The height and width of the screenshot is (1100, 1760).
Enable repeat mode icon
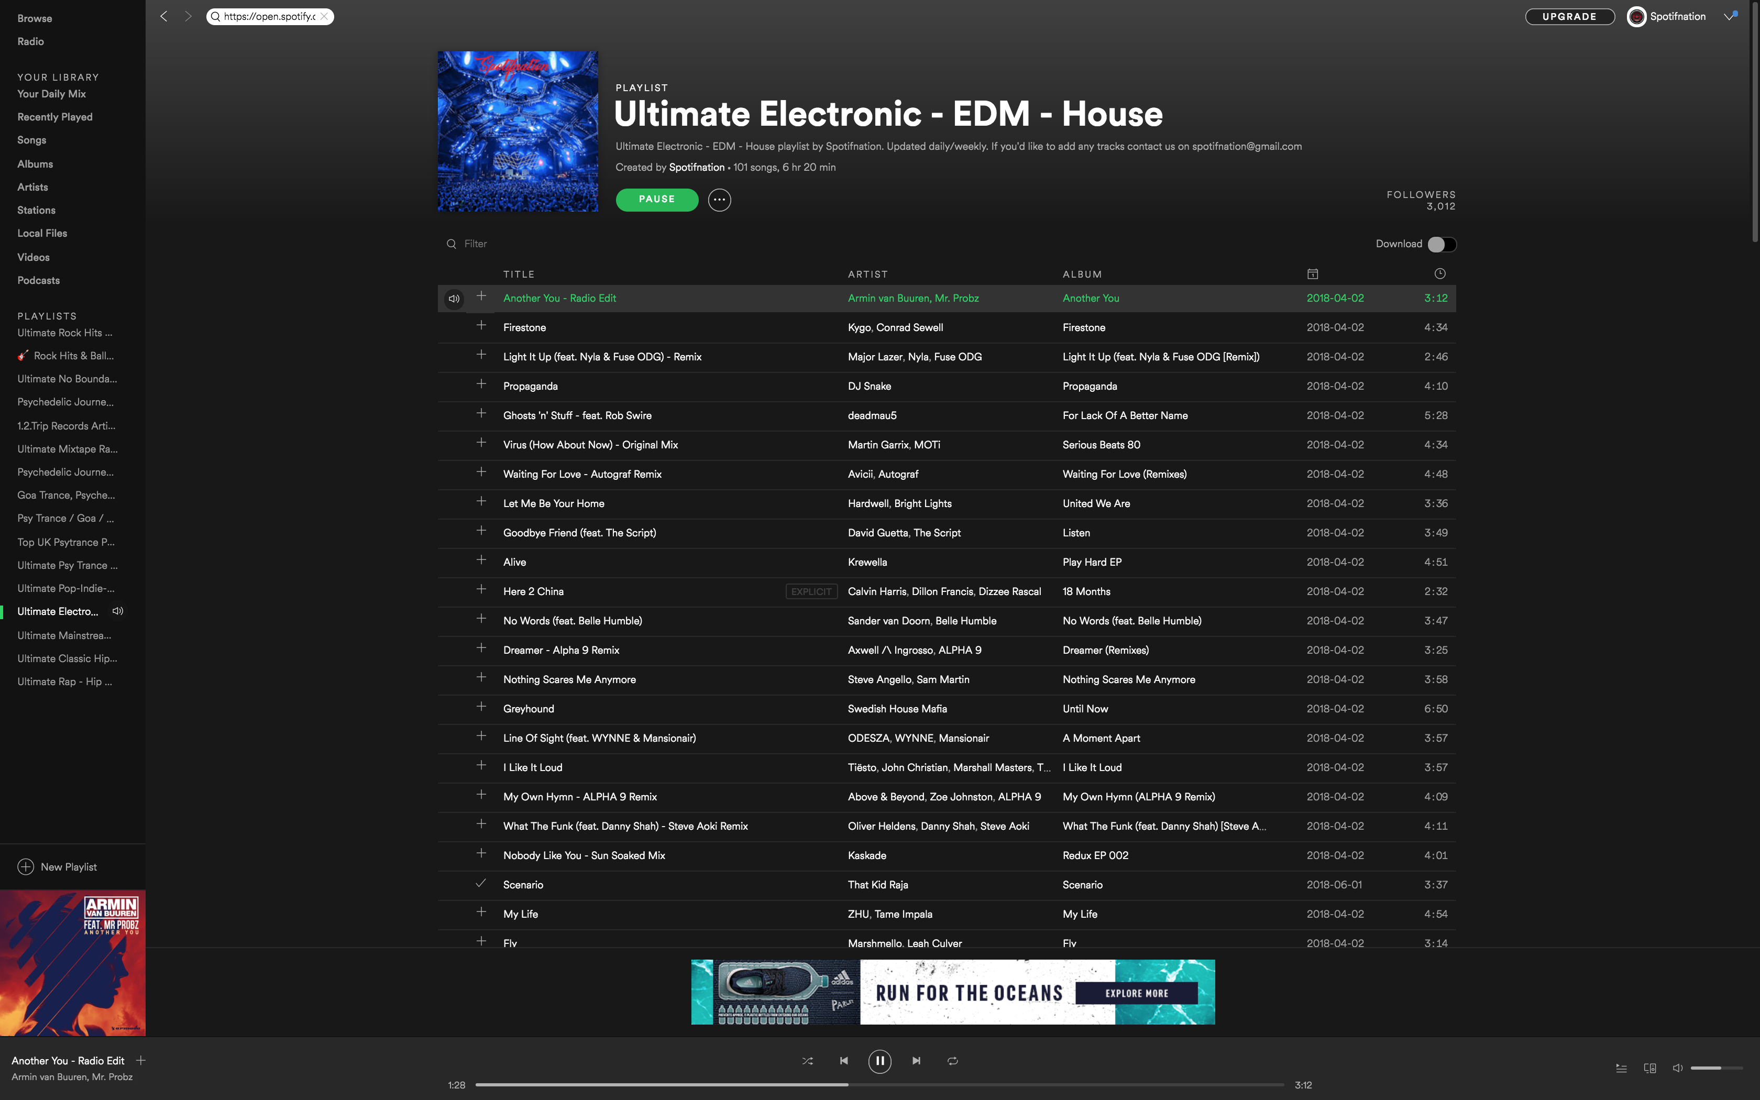[x=953, y=1061]
